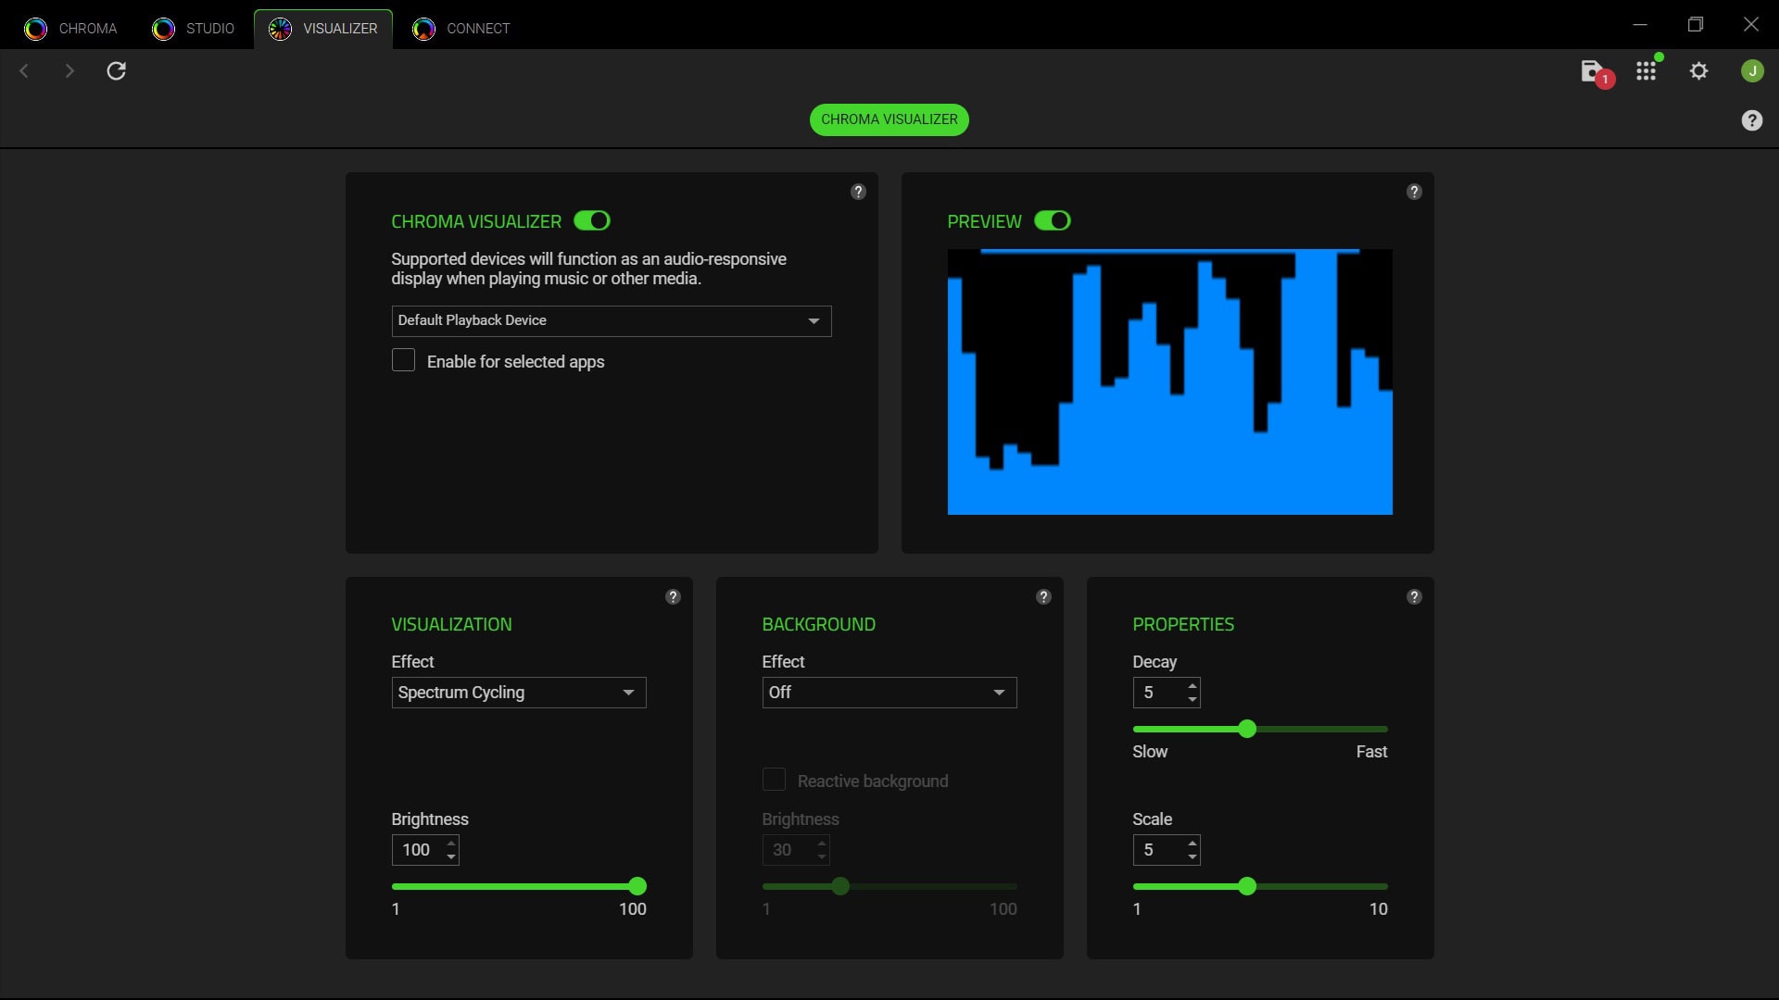
Task: Click the STUDIO tab color ring icon
Action: click(x=163, y=29)
